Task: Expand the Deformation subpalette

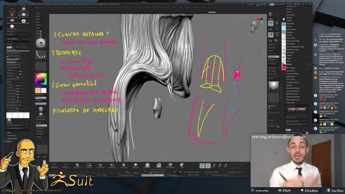Action: coord(291,15)
